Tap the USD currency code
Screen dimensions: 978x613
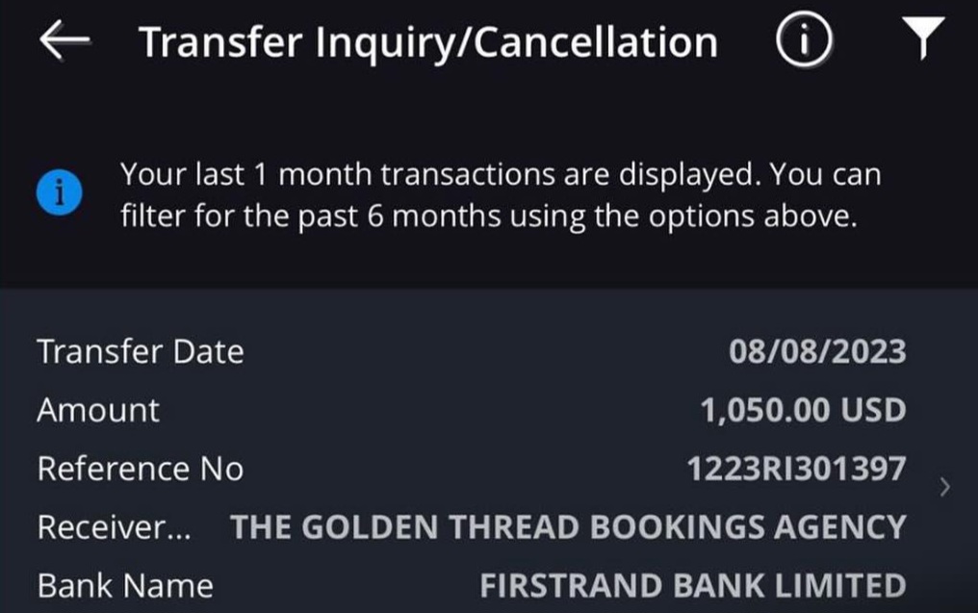tap(874, 411)
